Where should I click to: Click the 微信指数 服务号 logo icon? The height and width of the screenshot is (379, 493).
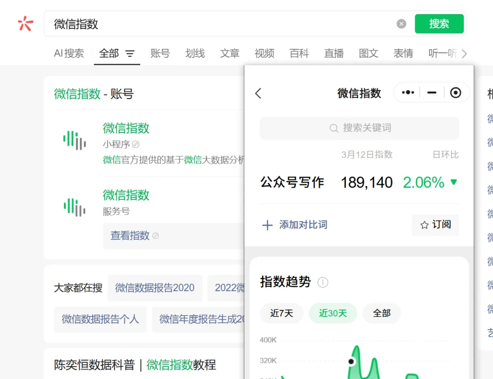[x=74, y=207]
